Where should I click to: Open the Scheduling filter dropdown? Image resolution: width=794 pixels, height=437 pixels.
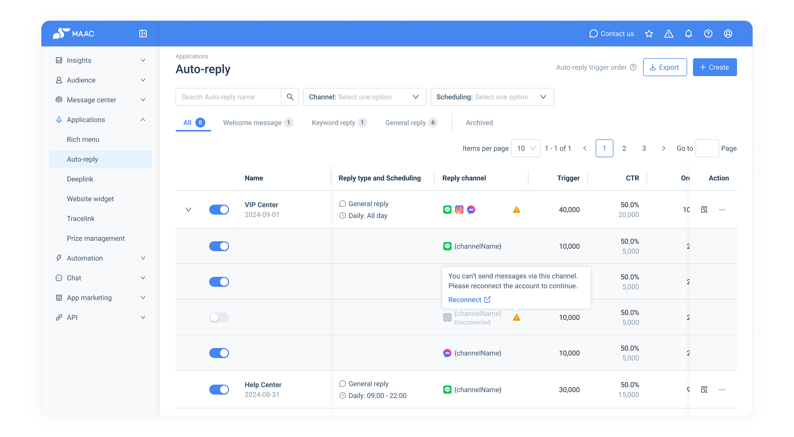click(x=492, y=97)
